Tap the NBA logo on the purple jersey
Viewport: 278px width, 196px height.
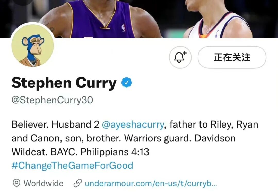pyautogui.click(x=124, y=28)
